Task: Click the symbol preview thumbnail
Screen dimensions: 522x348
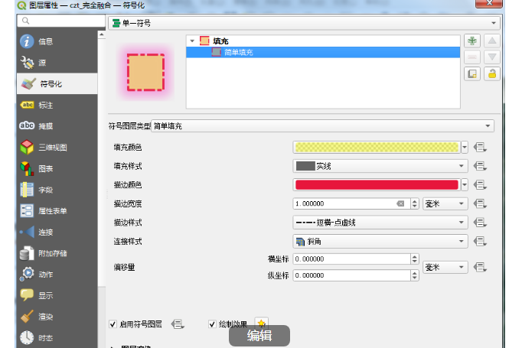Action: click(145, 72)
